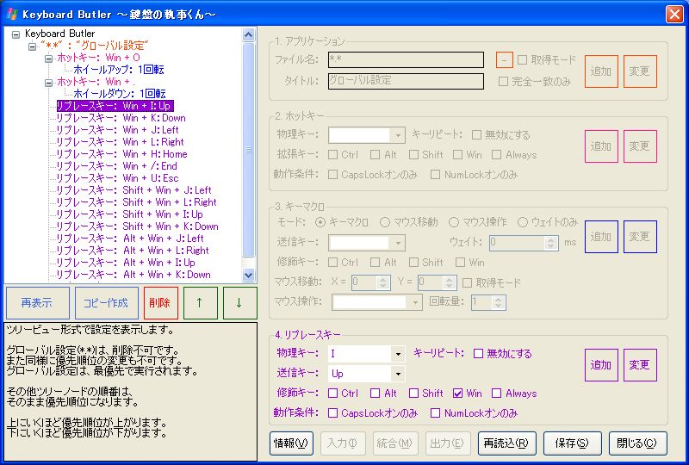Viewport: 689px width, 465px height.
Task: Select Shift + Win + J: Left item
Action: pos(134,190)
